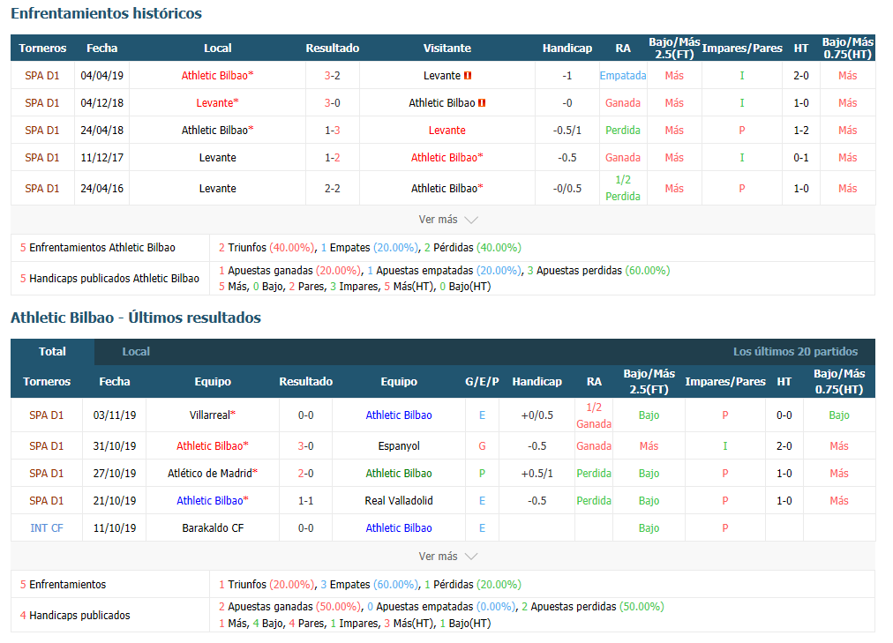Click the "+0/0.5" handicap of the Villarreal match
The height and width of the screenshot is (643, 893).
[x=537, y=415]
